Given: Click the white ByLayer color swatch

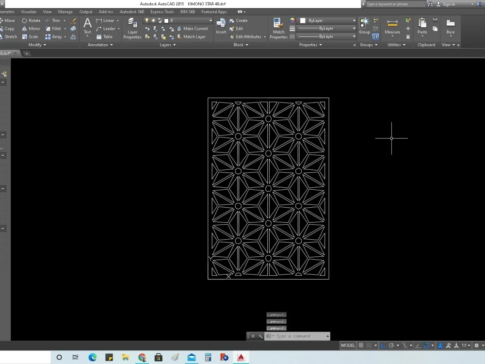Looking at the screenshot, I should click(303, 20).
